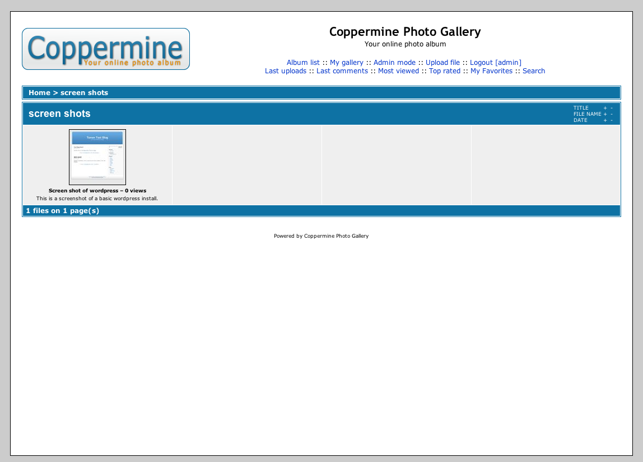Image resolution: width=643 pixels, height=462 pixels.
Task: Sort by file name descending minus
Action: [612, 114]
